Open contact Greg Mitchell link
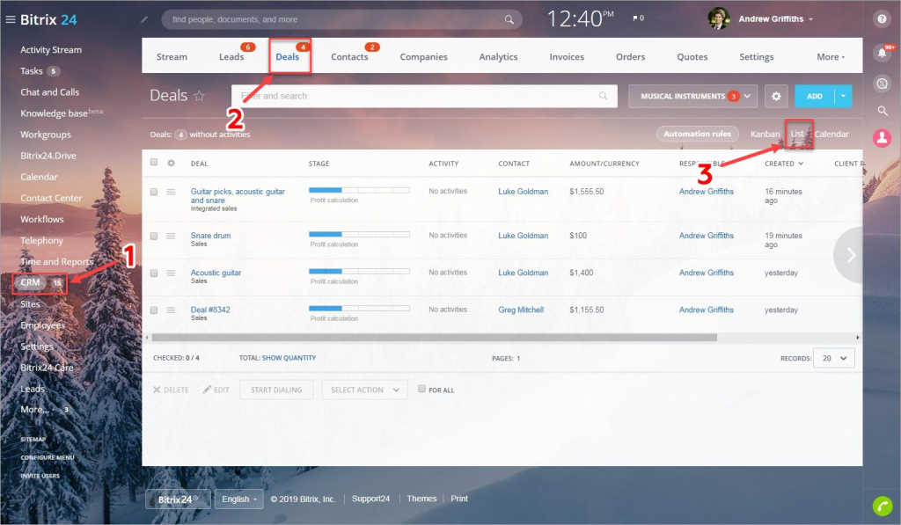Screen dimensions: 901x525 (x=521, y=310)
